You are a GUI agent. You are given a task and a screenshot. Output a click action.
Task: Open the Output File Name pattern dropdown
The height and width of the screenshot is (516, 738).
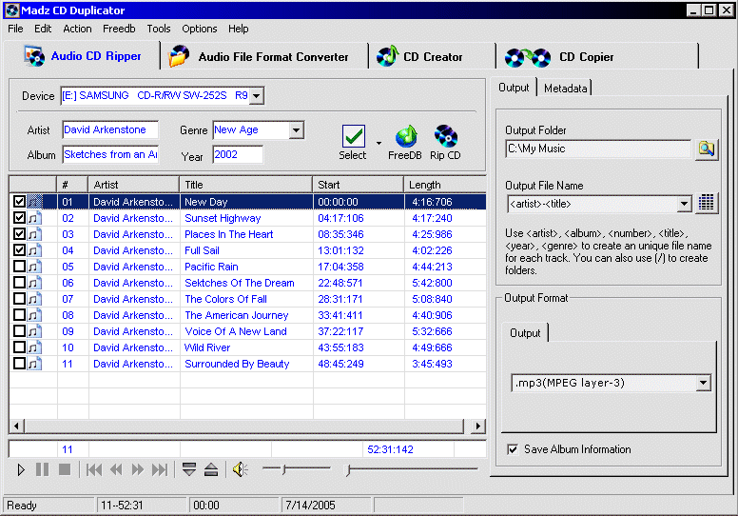684,204
